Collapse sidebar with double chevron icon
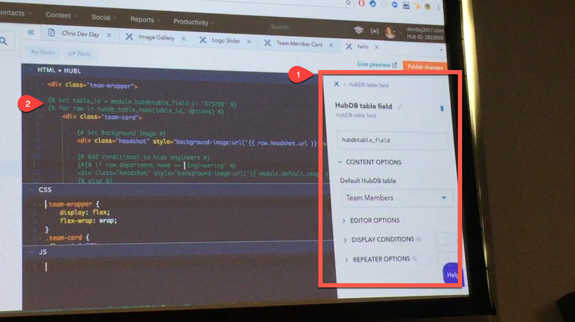The height and width of the screenshot is (322, 575). click(31, 32)
